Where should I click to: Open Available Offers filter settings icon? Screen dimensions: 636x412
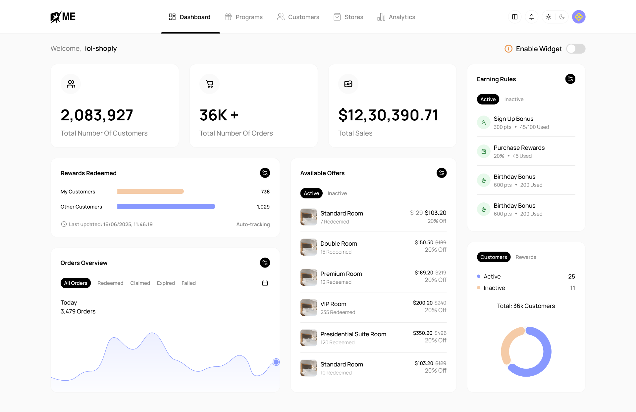click(441, 173)
